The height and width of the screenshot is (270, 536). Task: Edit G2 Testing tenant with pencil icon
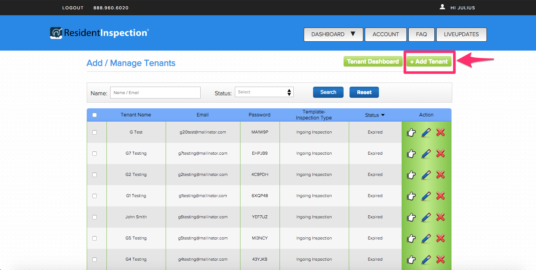(426, 175)
